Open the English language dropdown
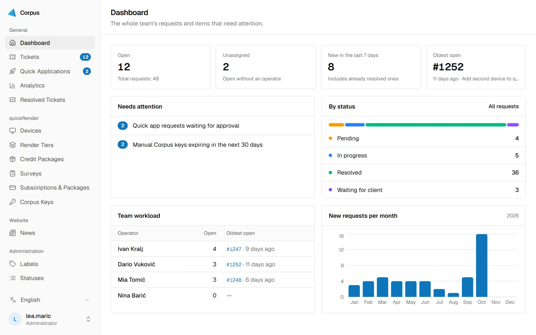The image size is (536, 335). pos(50,300)
